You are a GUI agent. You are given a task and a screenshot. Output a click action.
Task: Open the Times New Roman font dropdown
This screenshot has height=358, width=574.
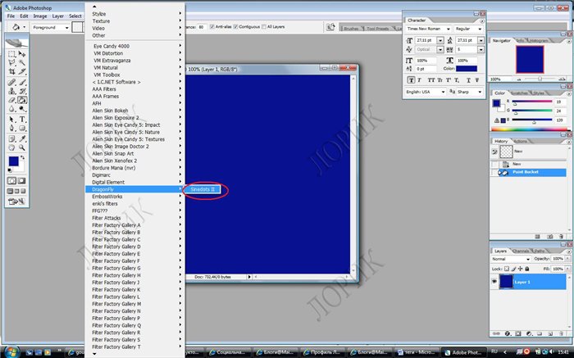[x=449, y=29]
